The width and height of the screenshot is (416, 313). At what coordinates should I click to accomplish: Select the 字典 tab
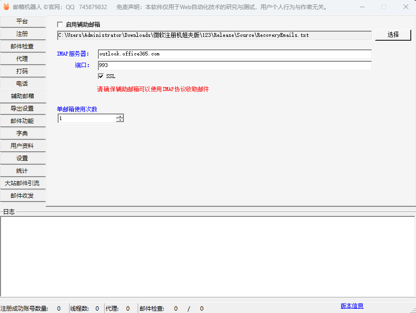coord(23,134)
